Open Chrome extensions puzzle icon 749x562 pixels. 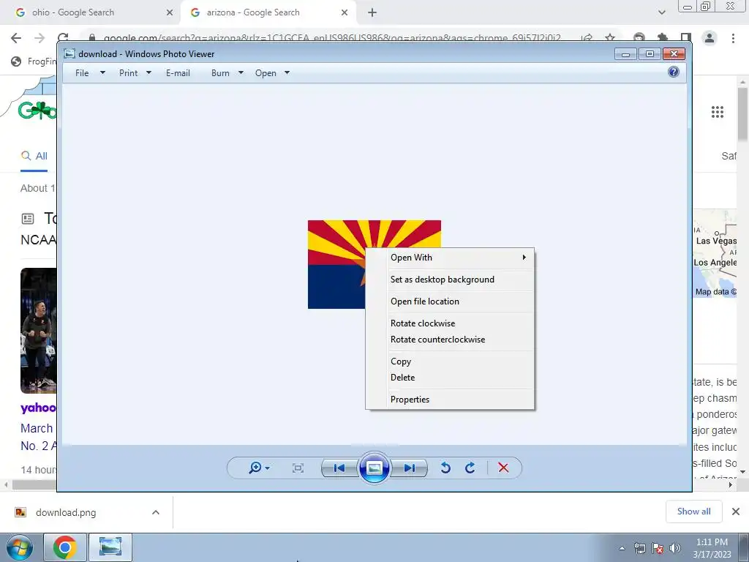663,38
